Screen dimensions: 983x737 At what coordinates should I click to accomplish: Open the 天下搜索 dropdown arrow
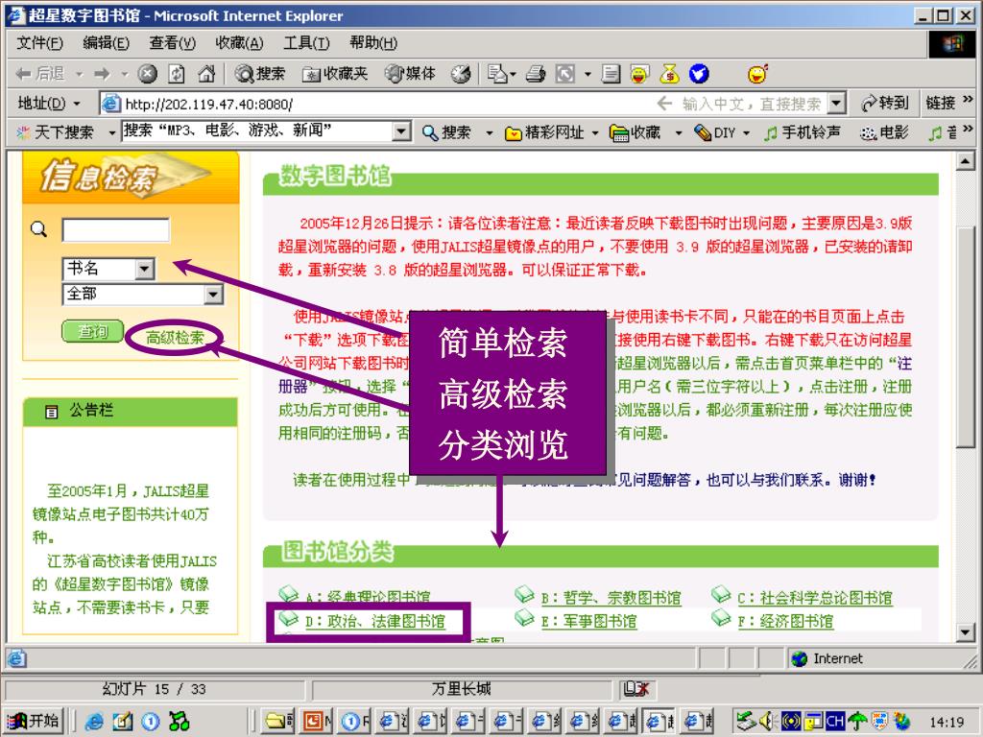point(112,132)
